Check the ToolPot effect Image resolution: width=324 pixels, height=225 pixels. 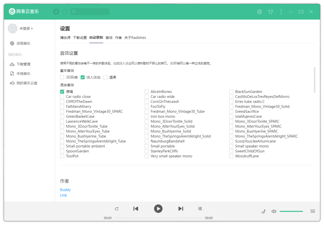pos(62,156)
